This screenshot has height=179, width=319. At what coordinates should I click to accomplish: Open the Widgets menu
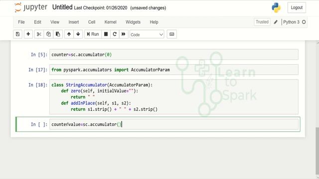tap(133, 22)
